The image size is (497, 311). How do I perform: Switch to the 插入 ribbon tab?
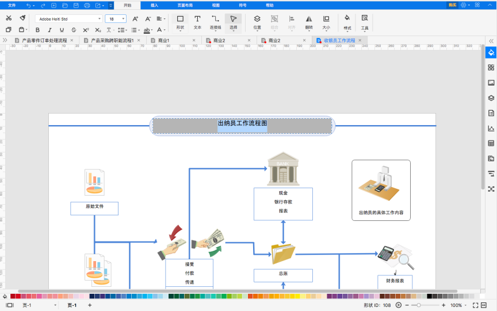[154, 5]
